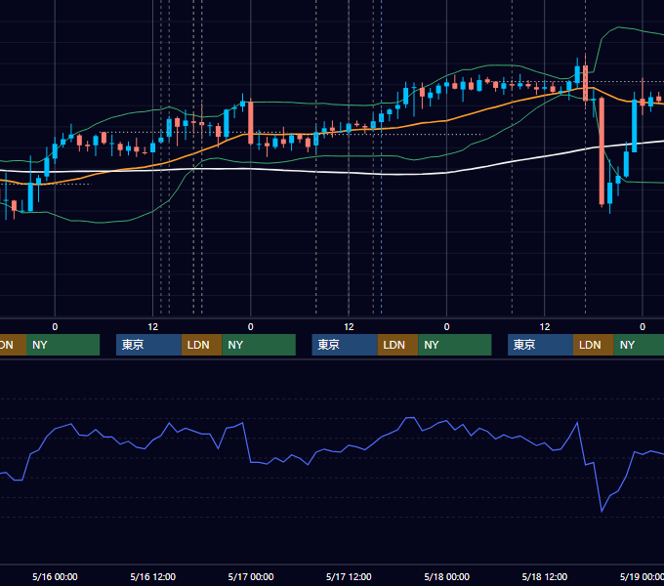Click the 5/18 LDN session block

pyautogui.click(x=594, y=345)
